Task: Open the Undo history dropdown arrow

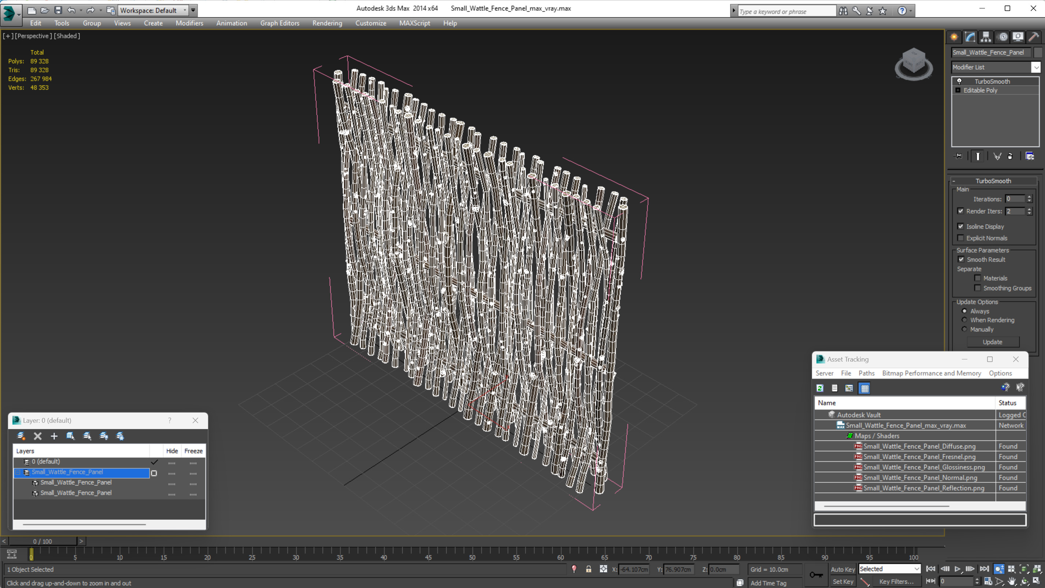Action: [x=81, y=10]
